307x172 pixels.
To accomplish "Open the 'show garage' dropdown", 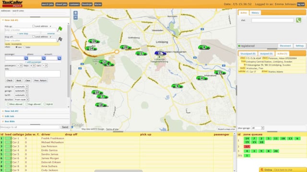I will click(x=258, y=128).
